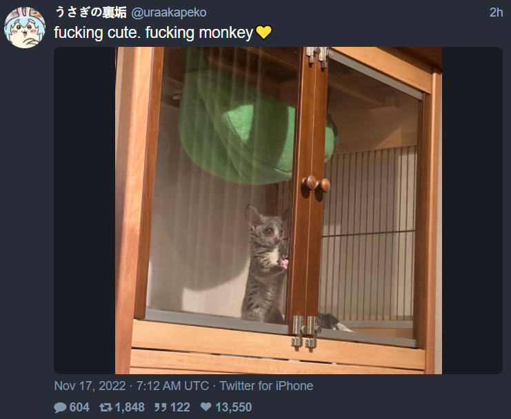Click the comment bubble reply icon

pyautogui.click(x=60, y=407)
